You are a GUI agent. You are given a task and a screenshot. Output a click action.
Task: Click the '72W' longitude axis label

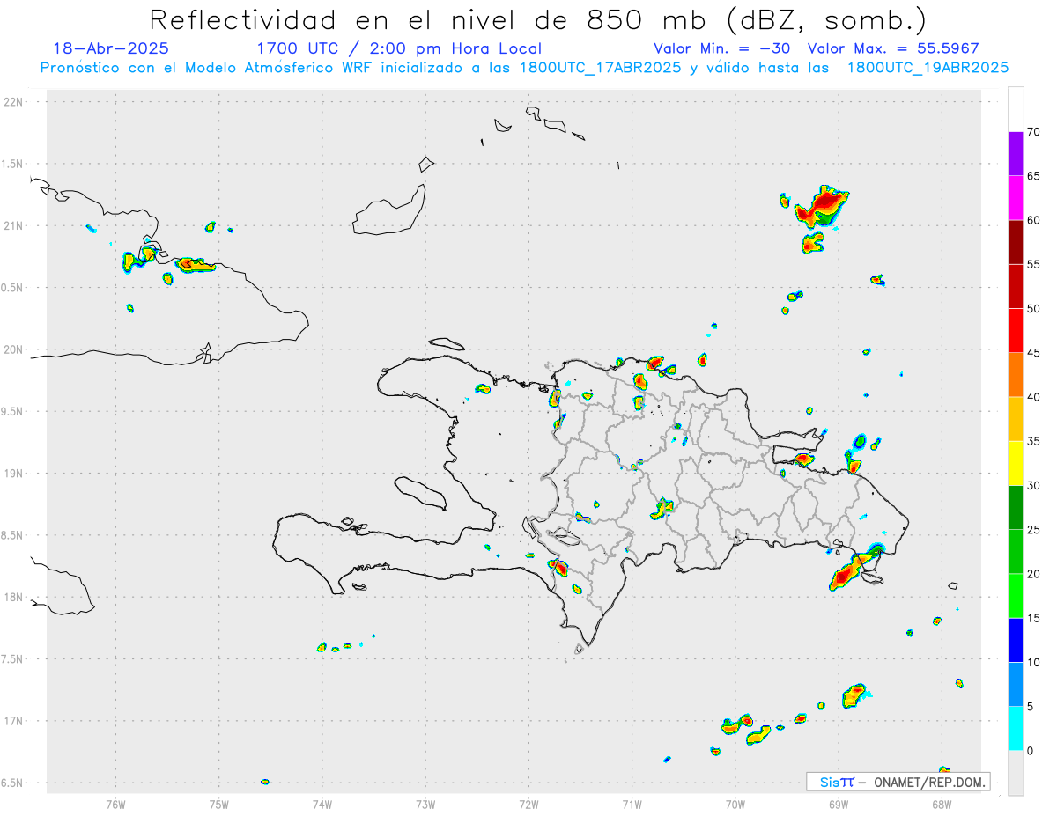[528, 804]
